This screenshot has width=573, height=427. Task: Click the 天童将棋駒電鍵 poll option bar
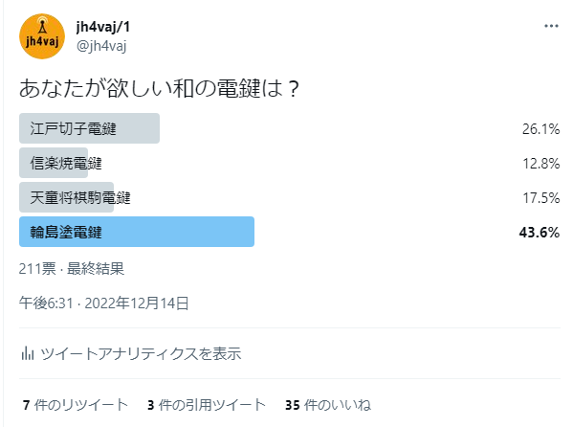pyautogui.click(x=67, y=197)
